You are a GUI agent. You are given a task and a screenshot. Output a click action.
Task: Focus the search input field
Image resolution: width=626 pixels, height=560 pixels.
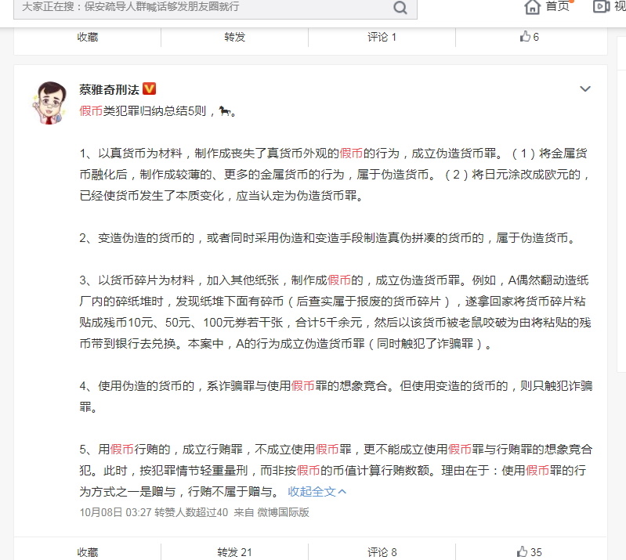pos(204,7)
